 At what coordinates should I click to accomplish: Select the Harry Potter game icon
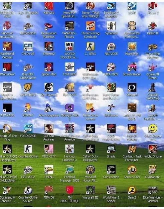pyautogui.click(x=111, y=87)
